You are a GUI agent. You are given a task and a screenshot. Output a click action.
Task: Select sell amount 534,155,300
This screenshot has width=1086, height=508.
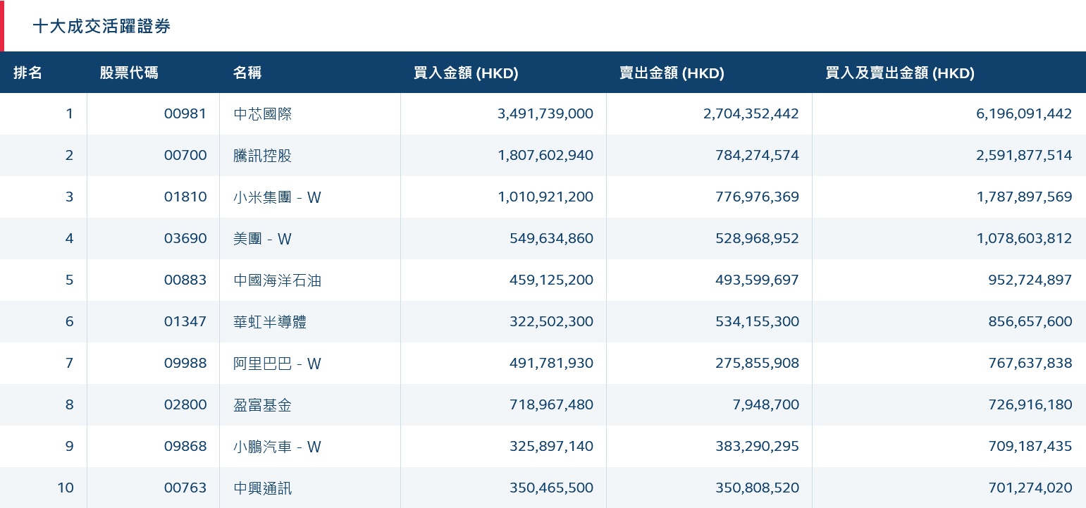pos(758,321)
